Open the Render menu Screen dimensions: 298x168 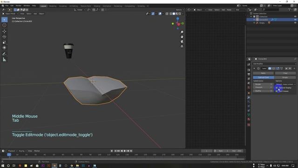pos(19,6)
